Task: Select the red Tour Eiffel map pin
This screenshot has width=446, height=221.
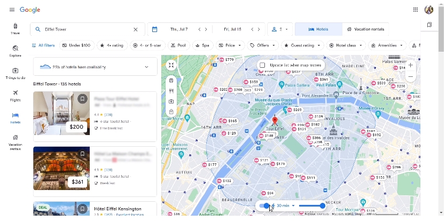Action: 275,121
